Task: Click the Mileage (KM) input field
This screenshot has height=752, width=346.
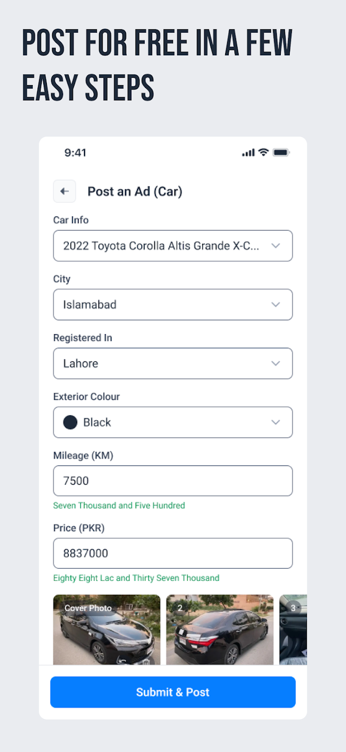Action: 172,481
